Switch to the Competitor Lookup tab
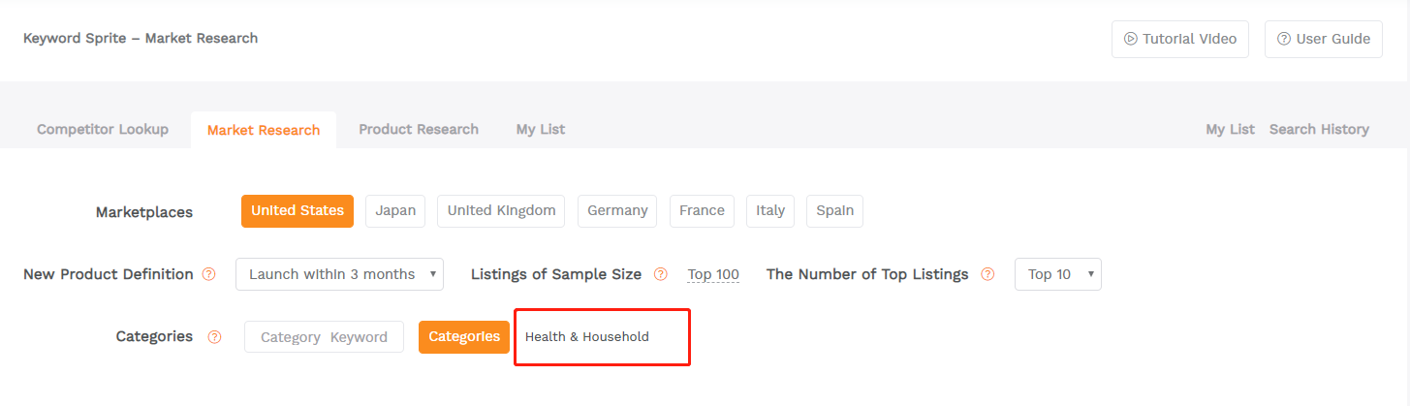 tap(103, 129)
